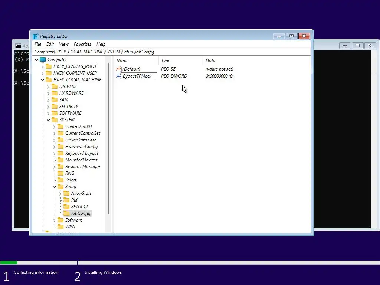Select the DRIVERS folder icon
This screenshot has height=285, width=380.
[55, 86]
